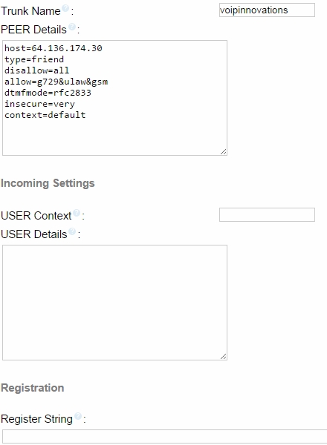Click the Incoming Settings section heading
Image resolution: width=327 pixels, height=445 pixels.
tap(48, 183)
